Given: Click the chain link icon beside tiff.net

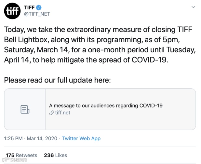Looking at the screenshot, I should coord(51,113).
